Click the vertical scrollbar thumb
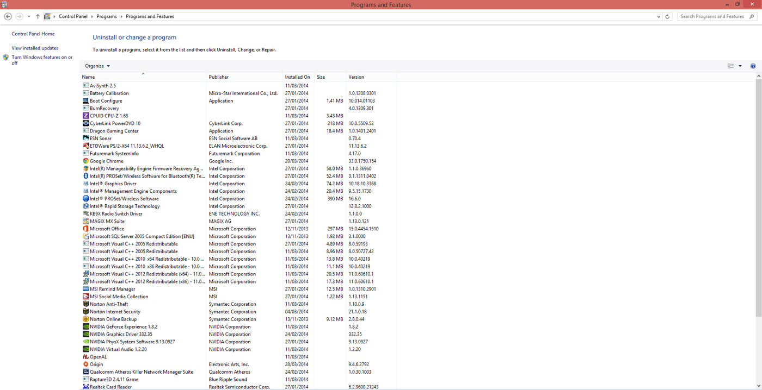This screenshot has height=390, width=762. [x=759, y=199]
